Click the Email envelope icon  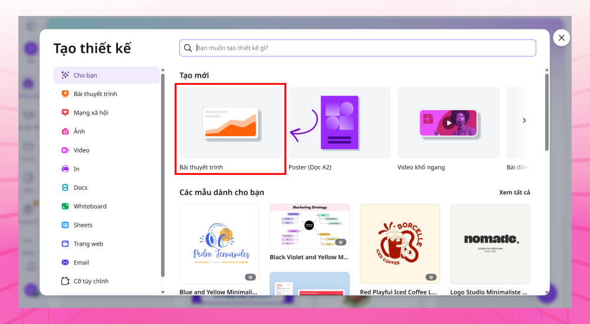pos(65,262)
